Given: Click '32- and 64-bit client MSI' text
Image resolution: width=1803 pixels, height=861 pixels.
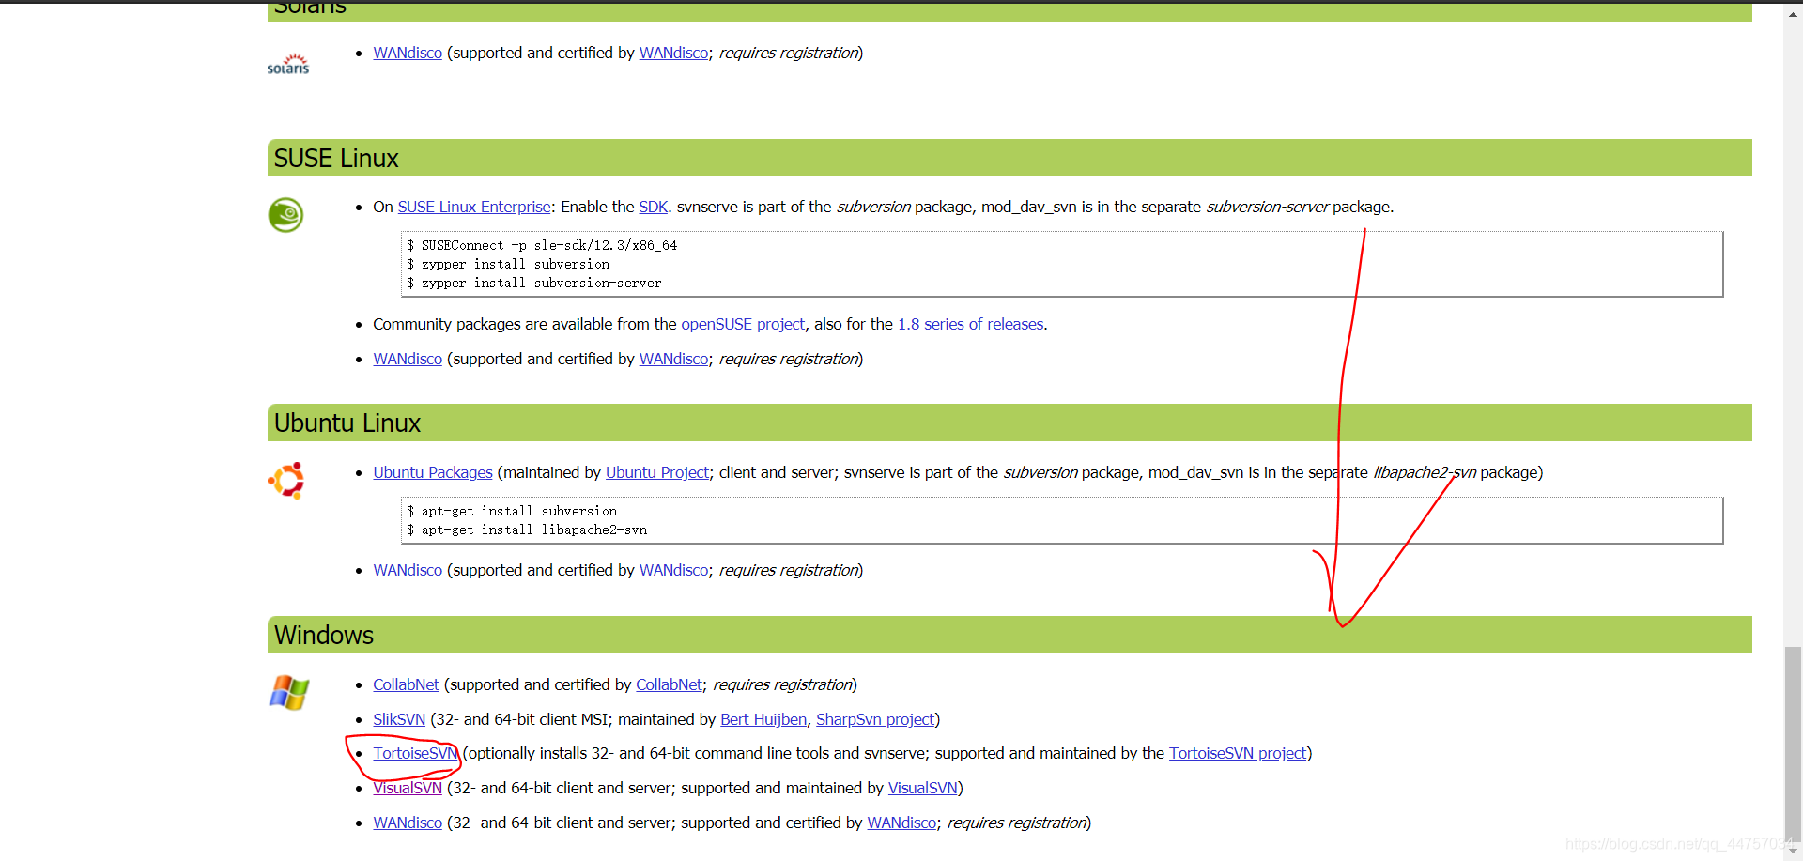Looking at the screenshot, I should [521, 719].
